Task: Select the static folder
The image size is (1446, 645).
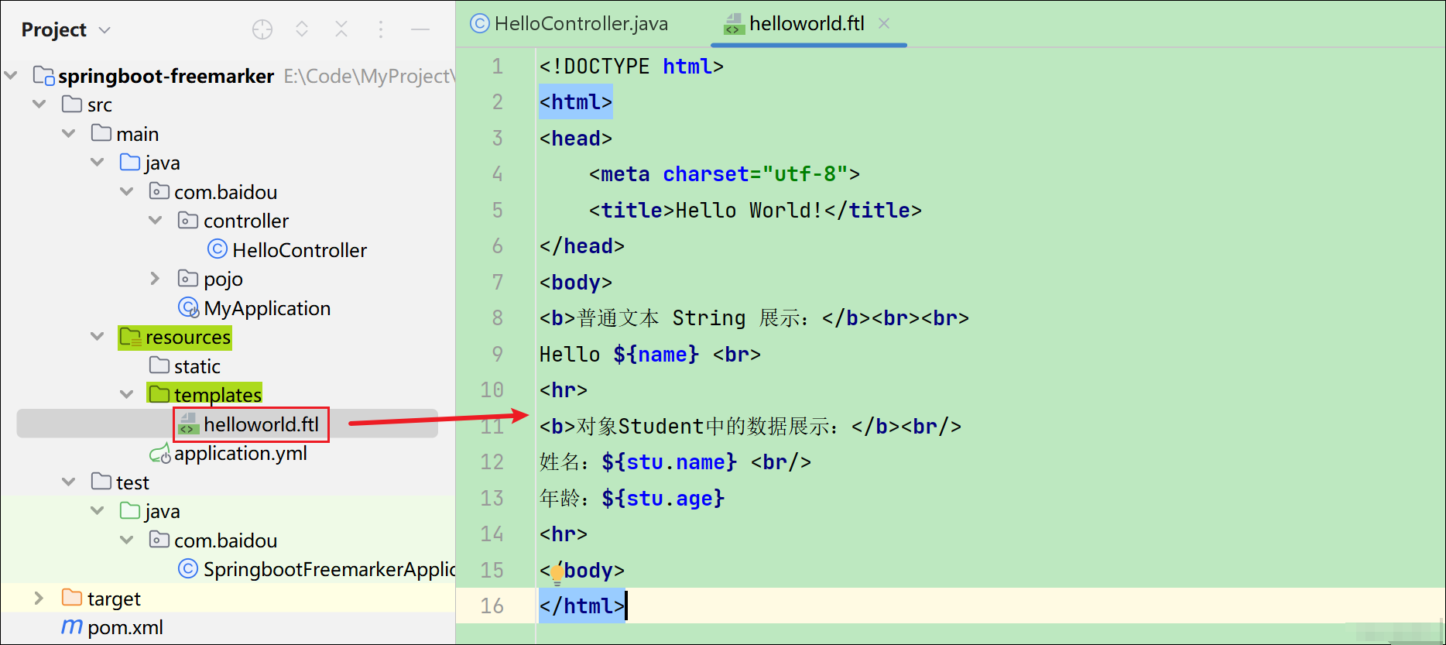Action: (197, 366)
